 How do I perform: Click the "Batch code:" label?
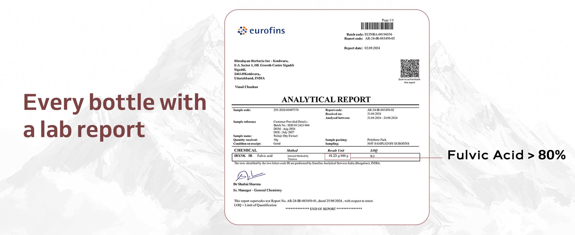tap(355, 34)
